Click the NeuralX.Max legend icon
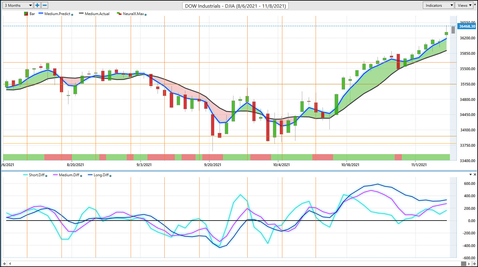 click(119, 14)
